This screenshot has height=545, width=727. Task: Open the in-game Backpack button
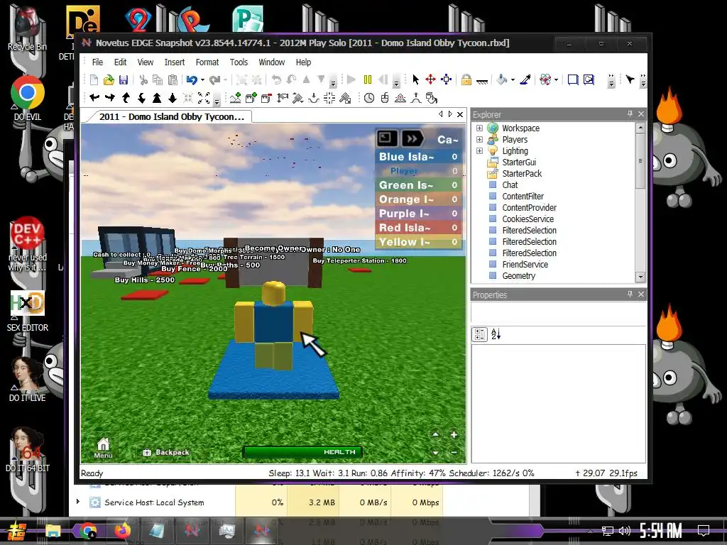[166, 452]
